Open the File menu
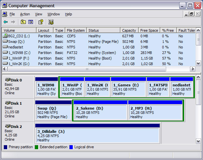The width and height of the screenshot is (203, 160). coord(12,14)
